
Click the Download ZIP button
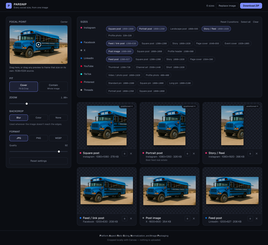click(251, 6)
